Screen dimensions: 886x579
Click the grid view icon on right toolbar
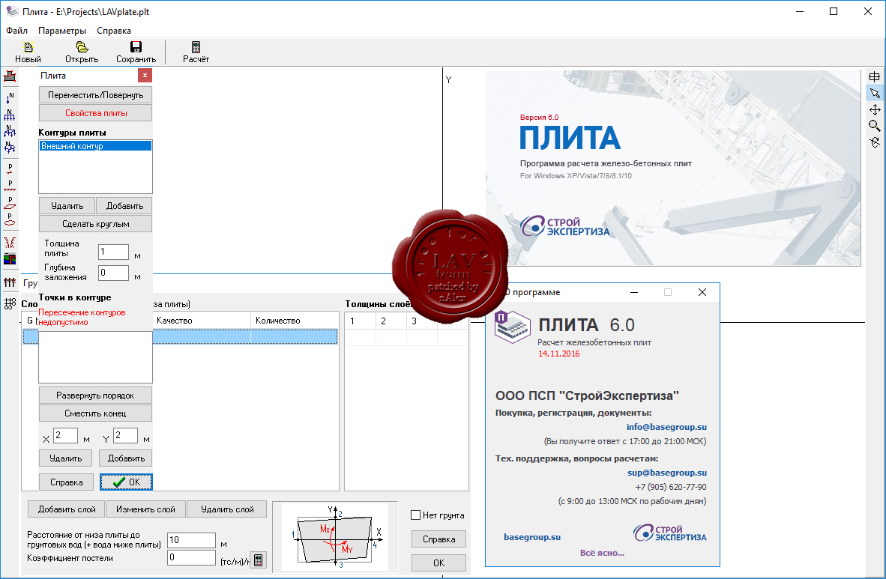(874, 77)
